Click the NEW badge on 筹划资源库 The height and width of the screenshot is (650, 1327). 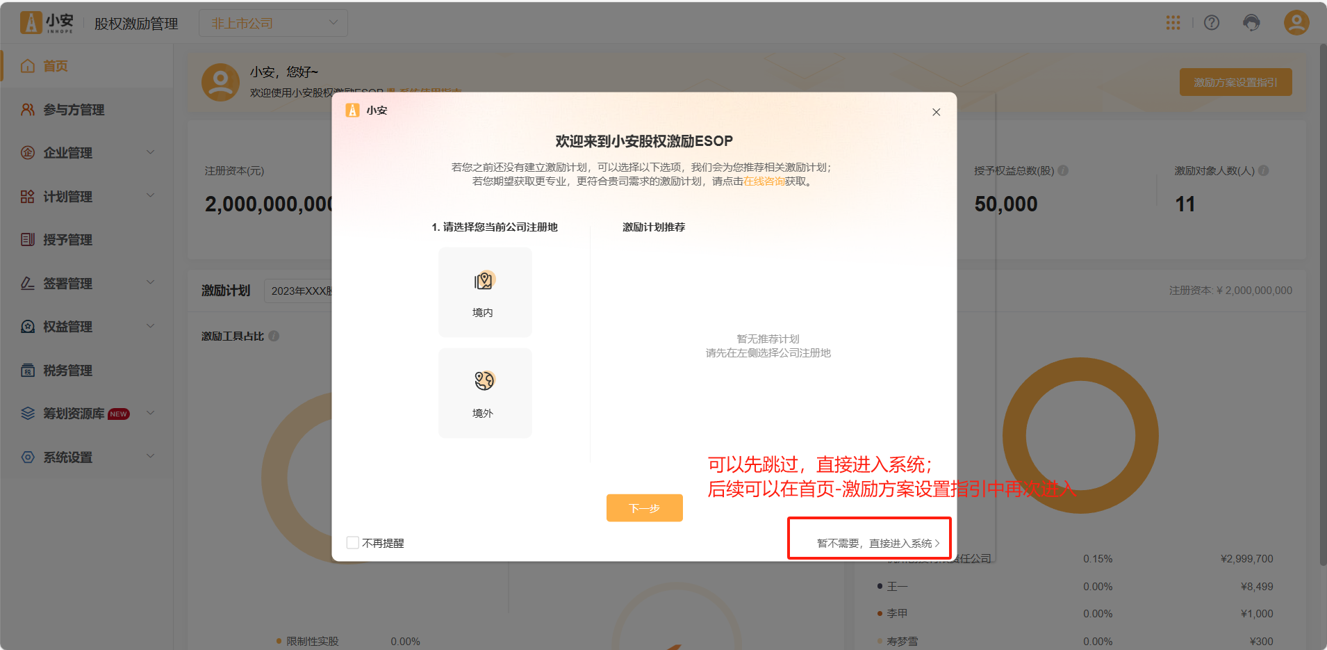[119, 414]
